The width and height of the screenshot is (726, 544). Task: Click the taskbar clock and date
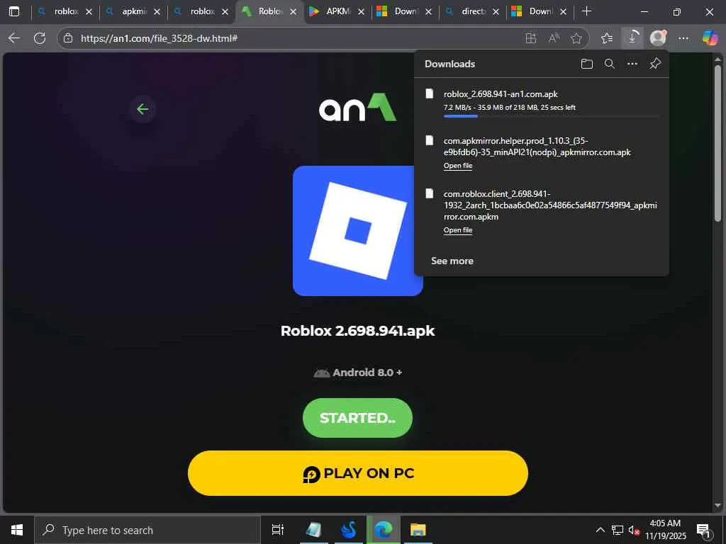665,530
